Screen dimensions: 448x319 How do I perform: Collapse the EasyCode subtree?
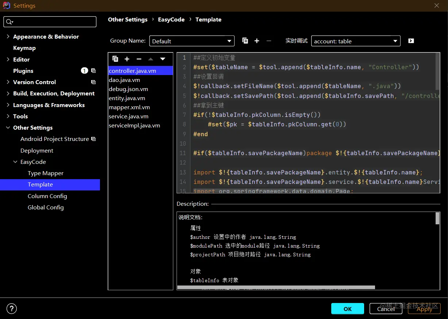click(x=15, y=162)
